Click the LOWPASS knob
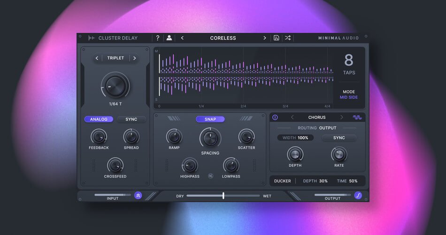This screenshot has width=446, height=235. pyautogui.click(x=231, y=165)
